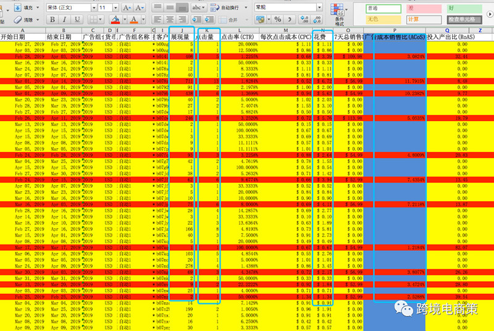494x331 pixels.
Task: Decrease decimal places icon
Action: 317,20
